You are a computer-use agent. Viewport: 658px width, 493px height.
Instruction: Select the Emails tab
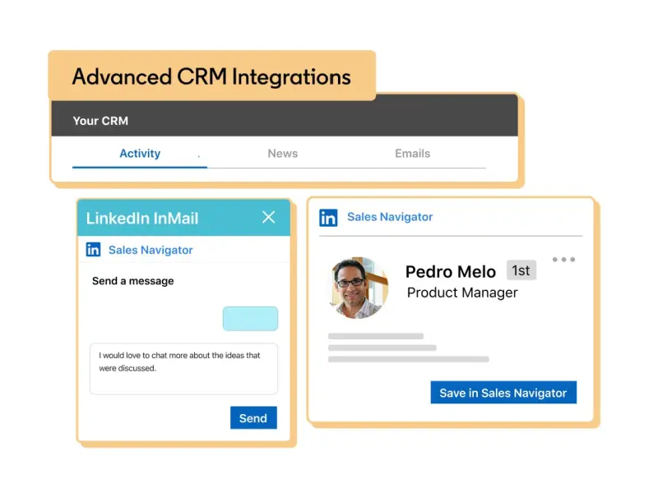[412, 154]
